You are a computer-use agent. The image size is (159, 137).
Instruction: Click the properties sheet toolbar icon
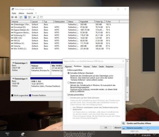point(38,17)
